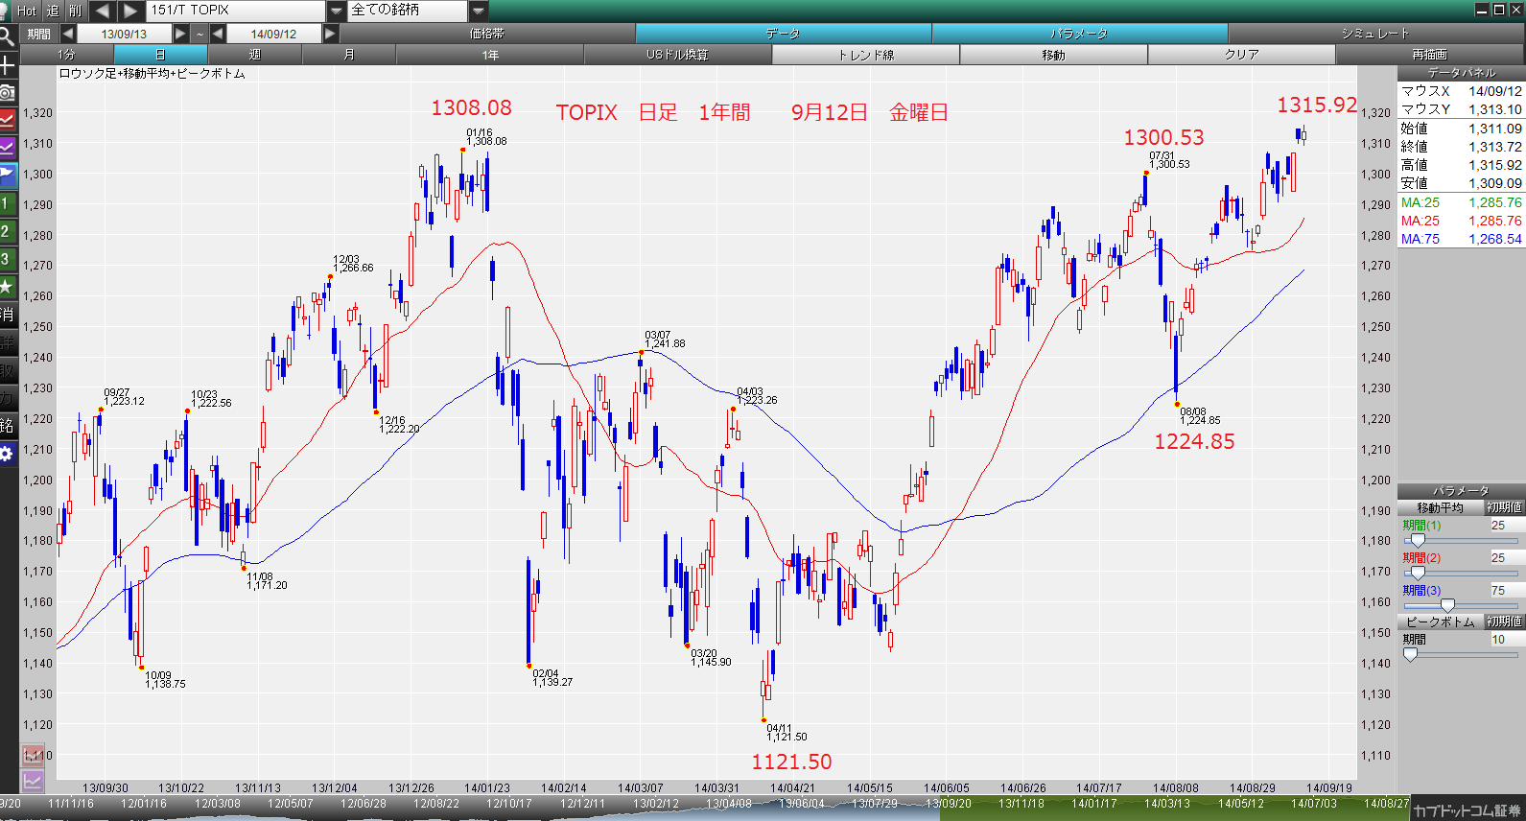
Task: Switch to green preset 3 in the sidebar
Action: (x=8, y=259)
